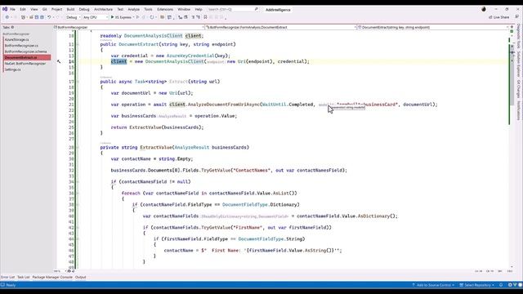
Task: Click the AddIntelligence solution name label
Action: pos(278,10)
